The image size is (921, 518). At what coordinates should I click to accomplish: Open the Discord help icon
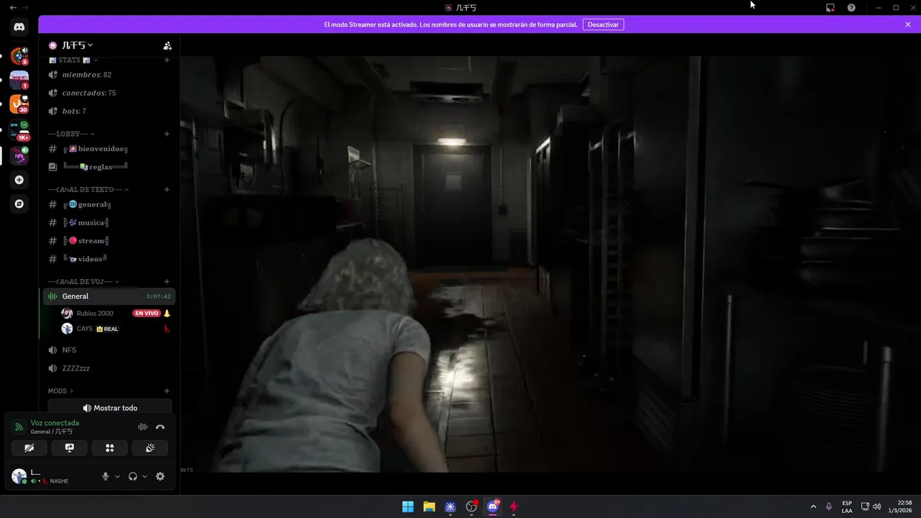pyautogui.click(x=851, y=7)
